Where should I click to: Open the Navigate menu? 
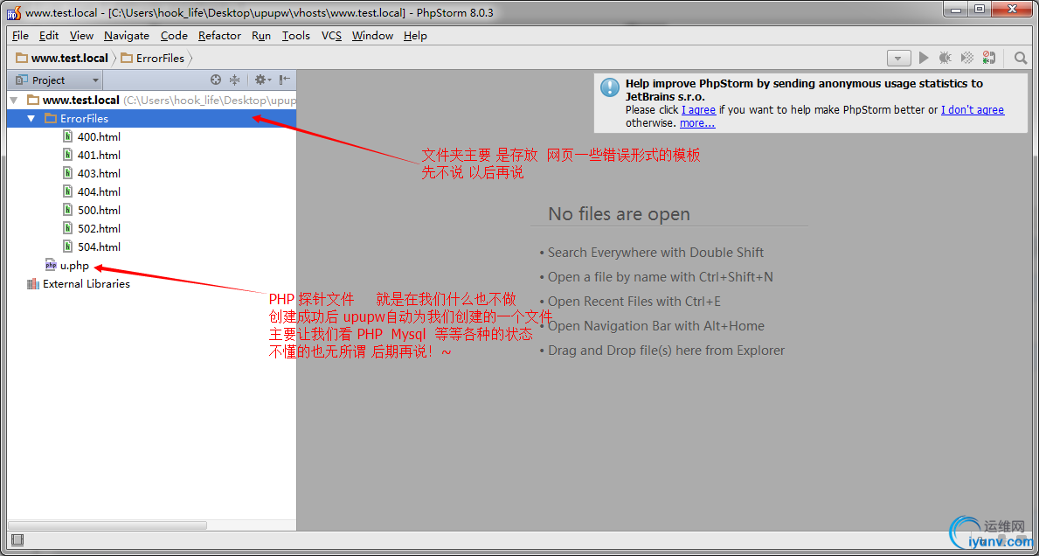coord(127,36)
